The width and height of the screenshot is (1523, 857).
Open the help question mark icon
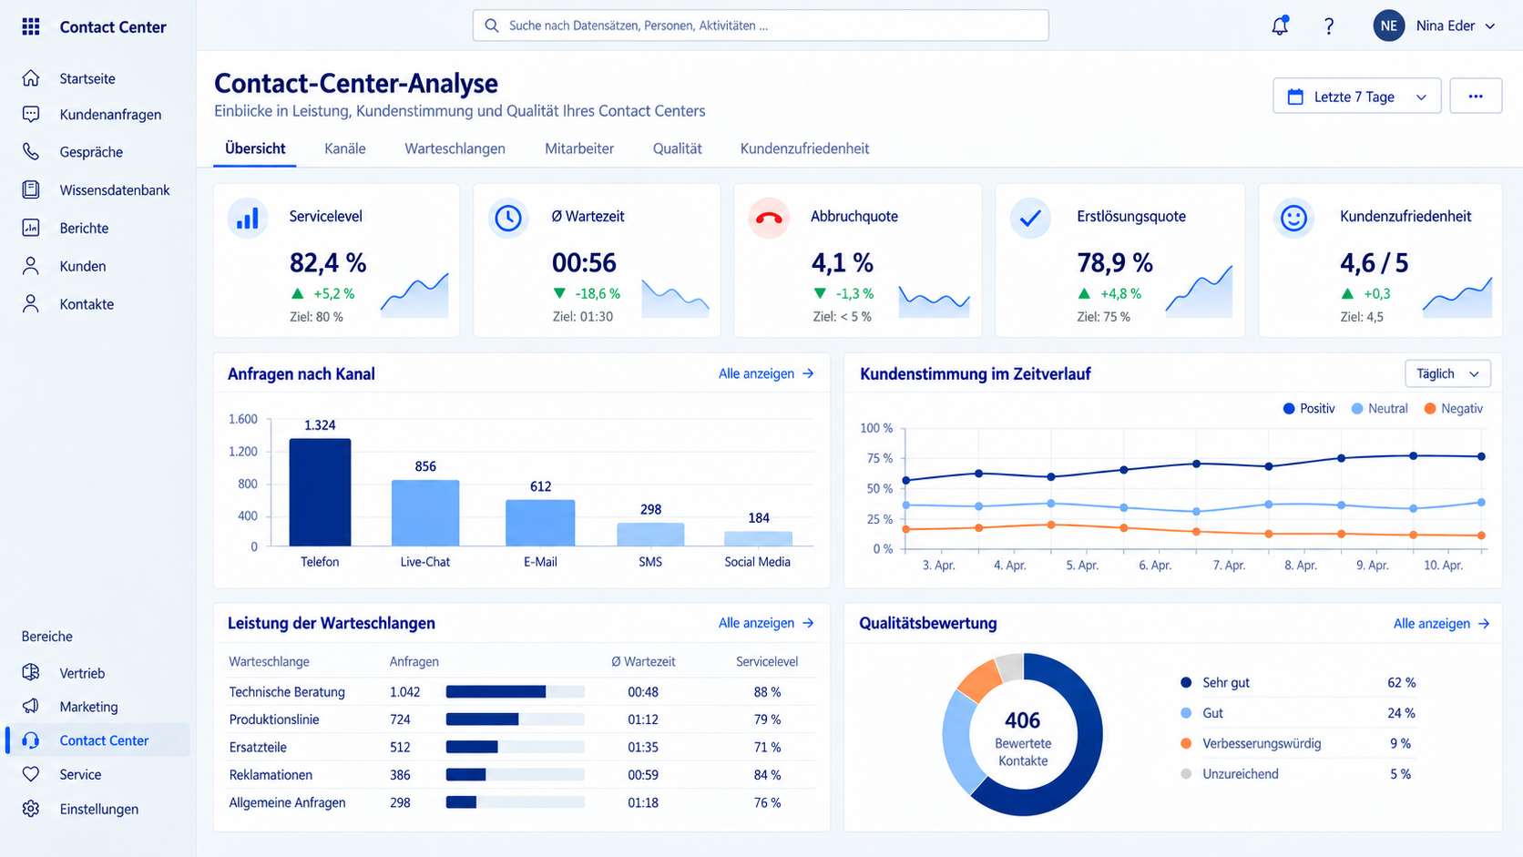pyautogui.click(x=1329, y=26)
